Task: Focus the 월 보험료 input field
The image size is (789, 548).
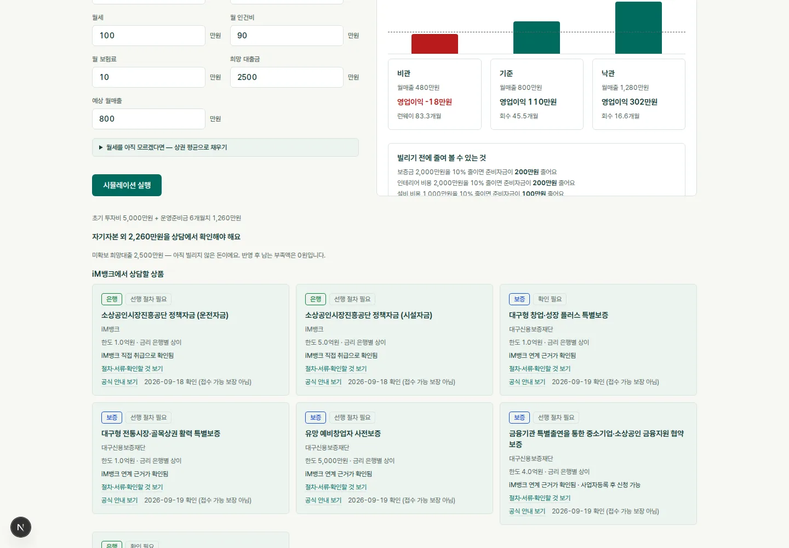Action: tap(148, 77)
